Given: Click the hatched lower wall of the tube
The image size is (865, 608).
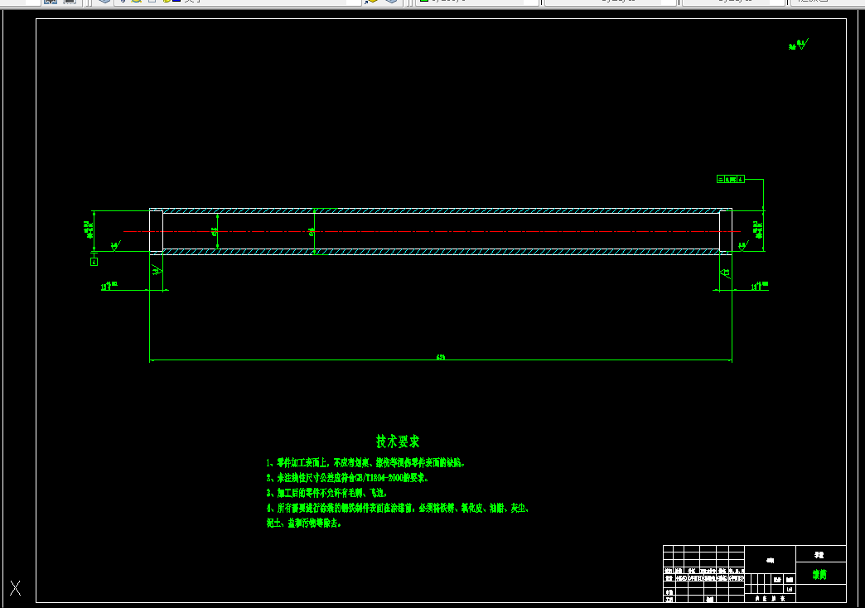Looking at the screenshot, I should 441,252.
